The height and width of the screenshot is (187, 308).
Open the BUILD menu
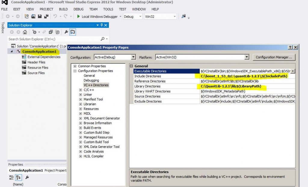tap(63, 9)
